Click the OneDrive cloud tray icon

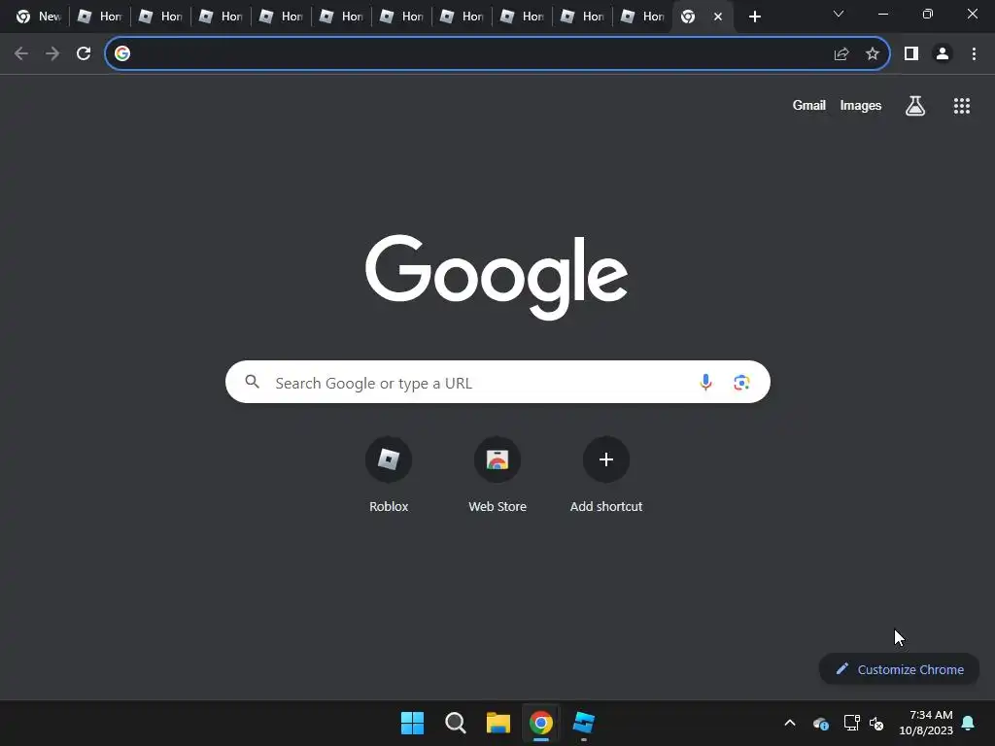point(820,723)
